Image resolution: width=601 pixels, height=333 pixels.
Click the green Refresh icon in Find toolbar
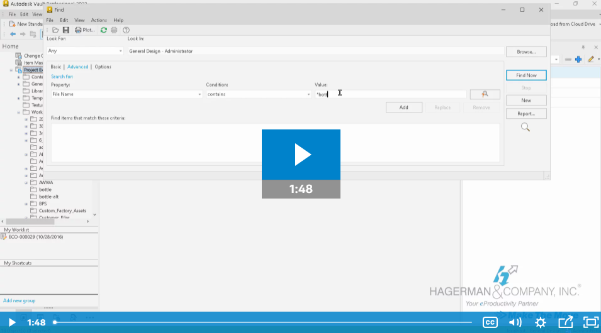point(103,30)
